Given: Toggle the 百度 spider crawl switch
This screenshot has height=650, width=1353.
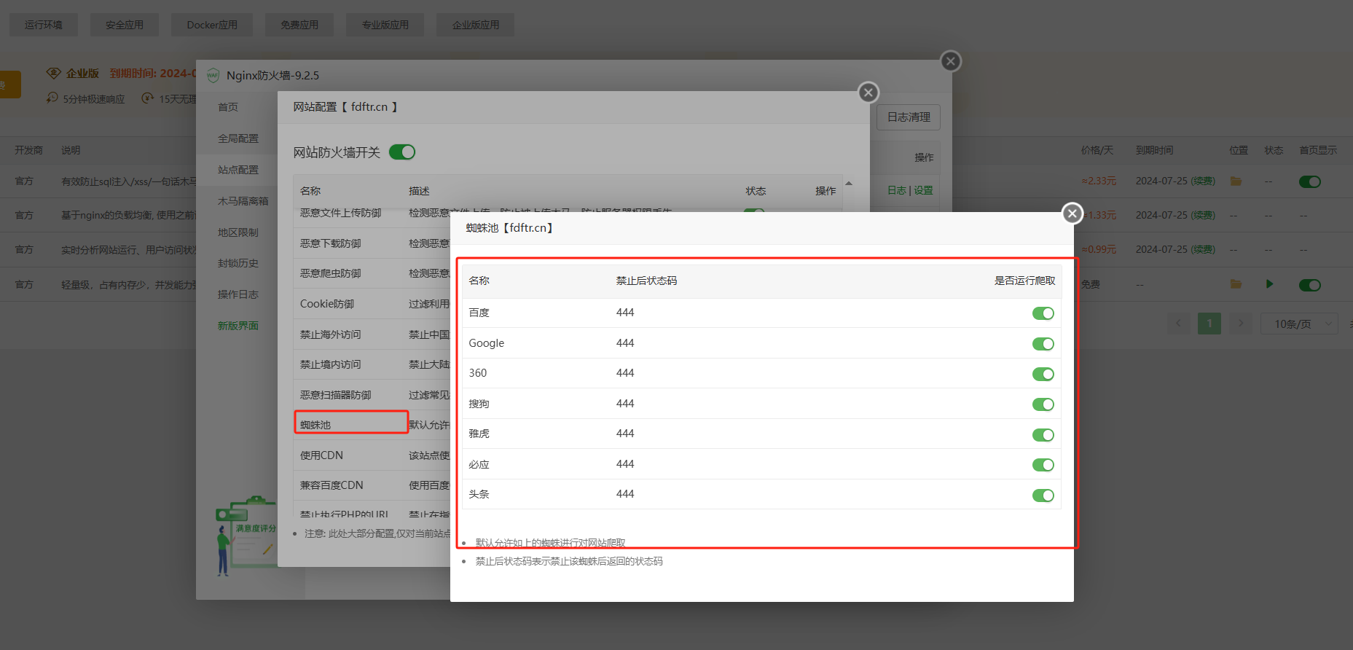Looking at the screenshot, I should [x=1043, y=313].
